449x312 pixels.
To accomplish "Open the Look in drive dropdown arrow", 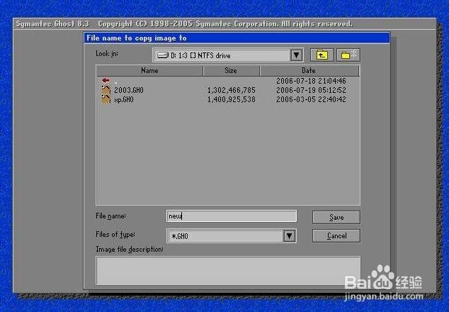I will (296, 55).
